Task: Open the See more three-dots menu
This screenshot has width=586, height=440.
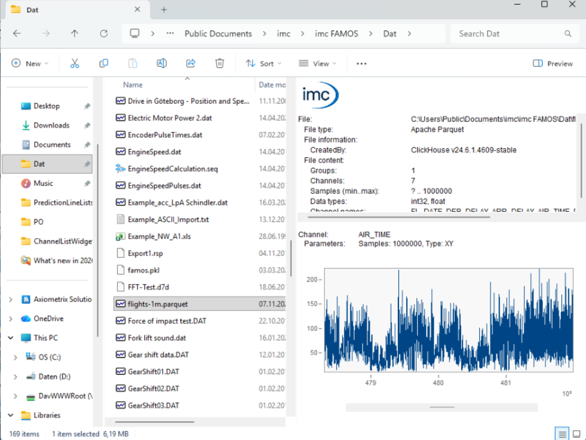Action: point(362,63)
